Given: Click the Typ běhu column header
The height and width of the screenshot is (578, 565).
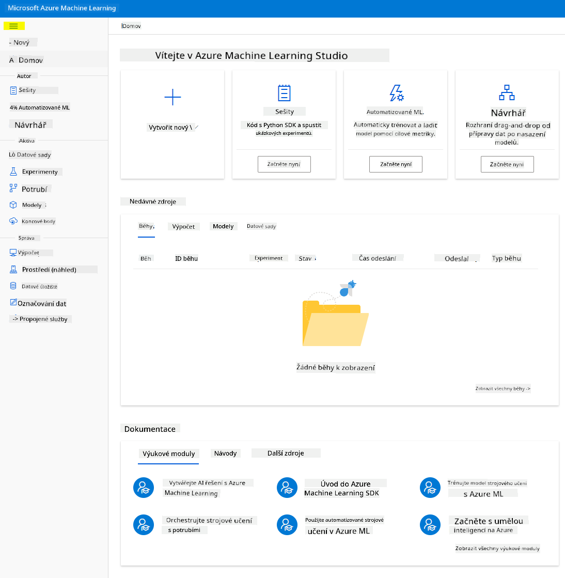Looking at the screenshot, I should point(507,258).
